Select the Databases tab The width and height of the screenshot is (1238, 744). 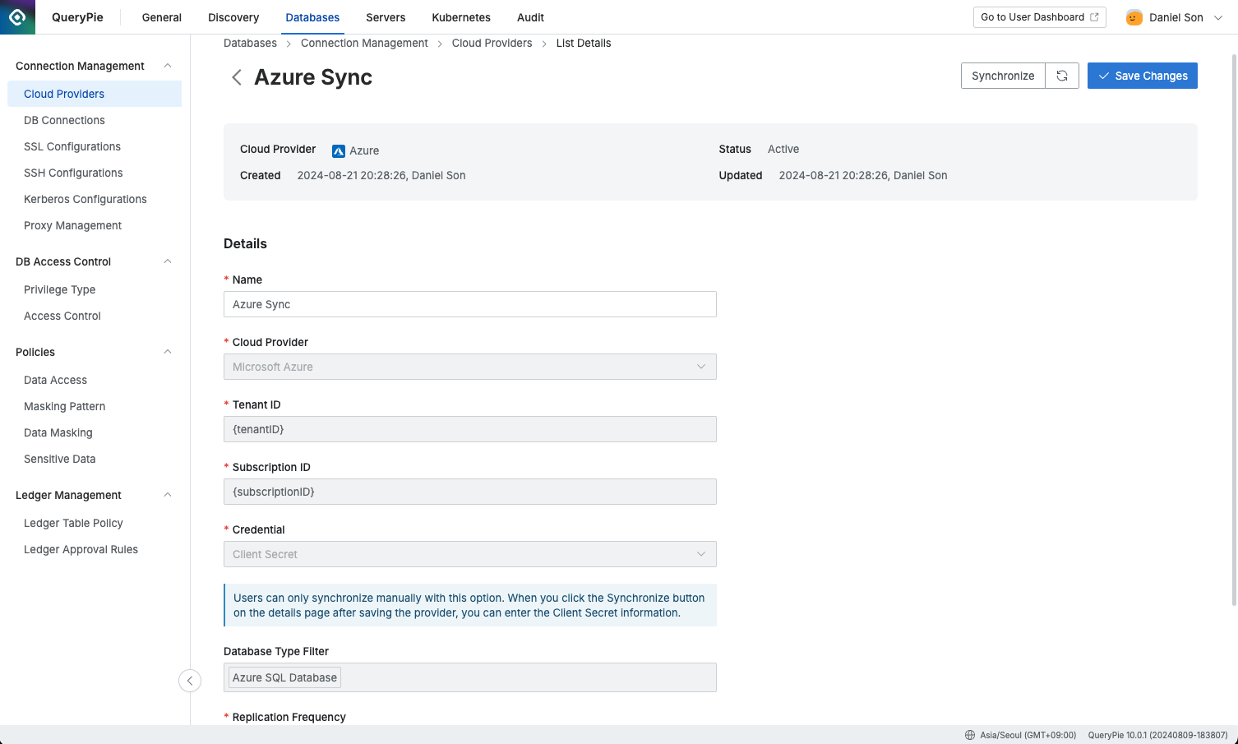tap(312, 17)
